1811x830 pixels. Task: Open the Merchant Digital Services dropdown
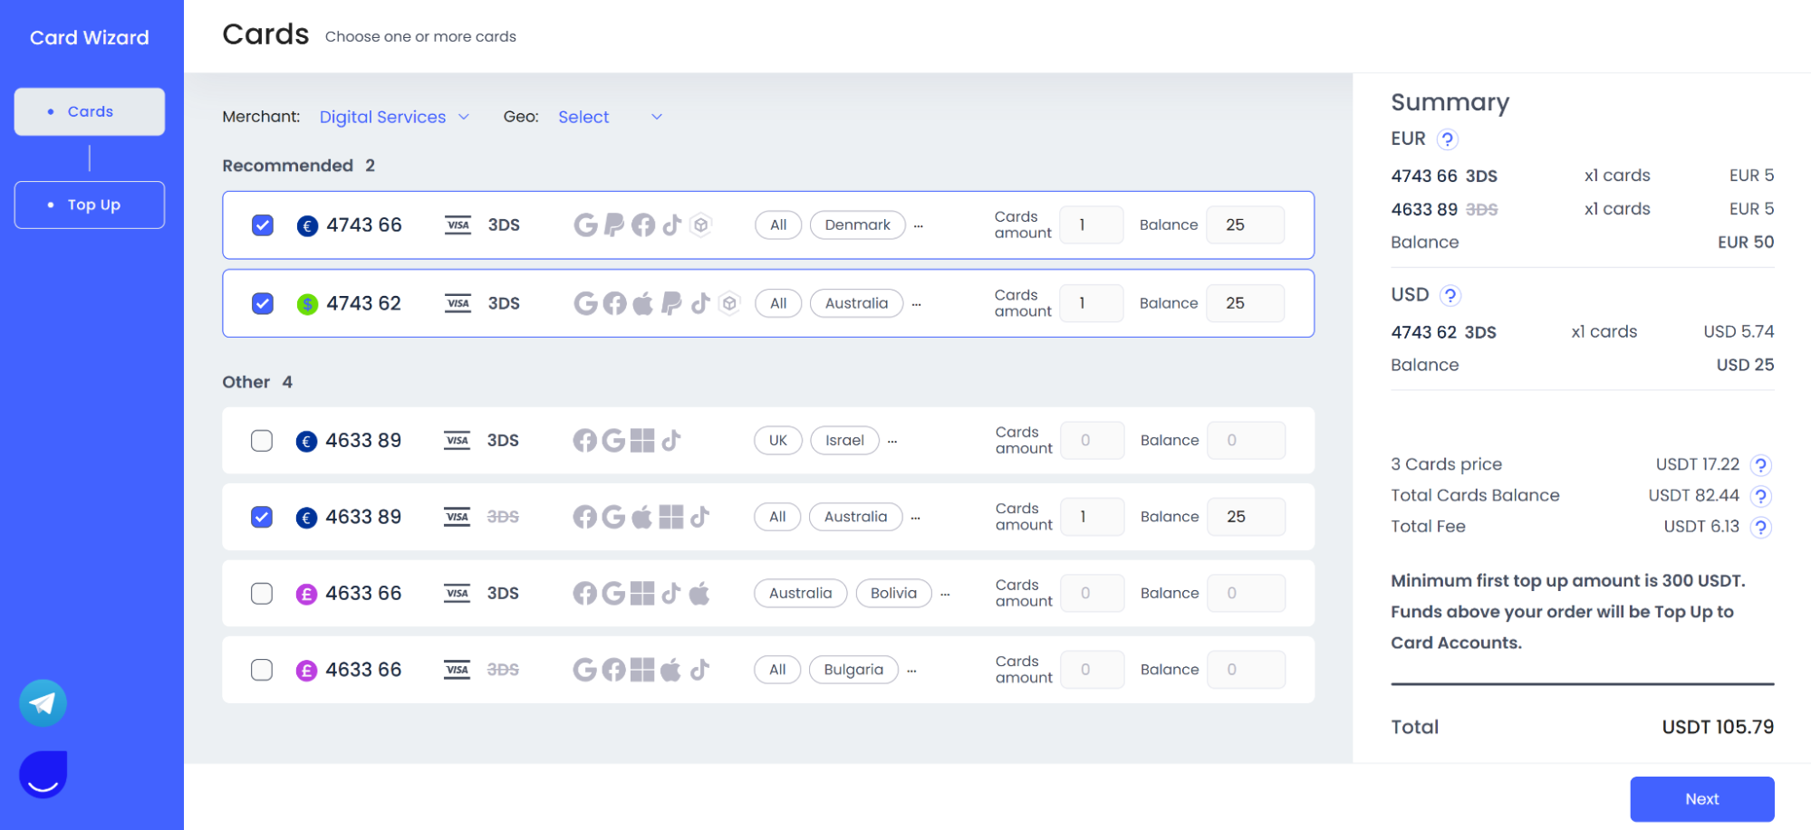(x=394, y=117)
